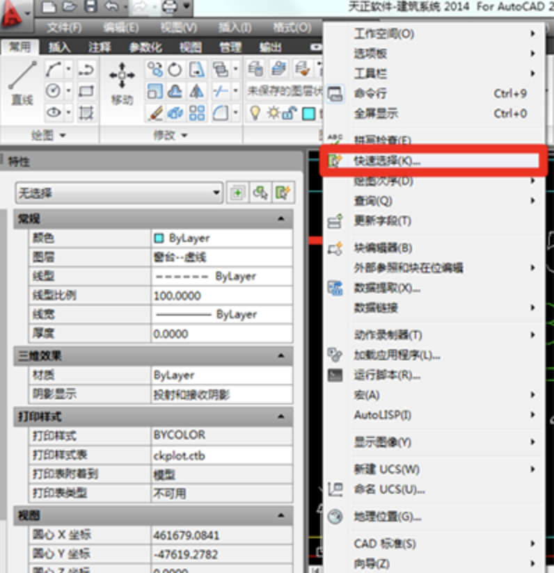Collapse the 常规 properties section

281,219
